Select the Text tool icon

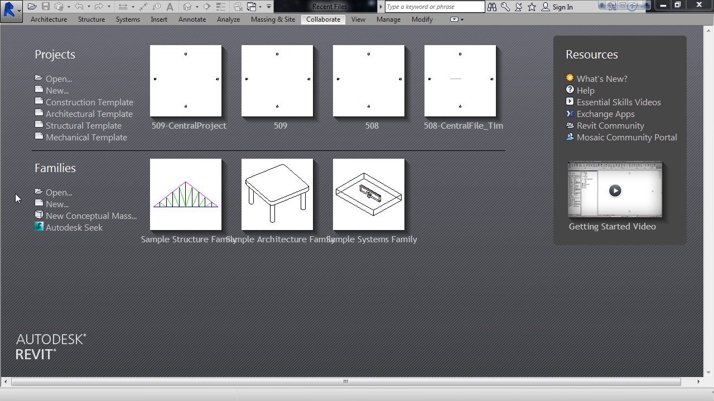[x=170, y=7]
